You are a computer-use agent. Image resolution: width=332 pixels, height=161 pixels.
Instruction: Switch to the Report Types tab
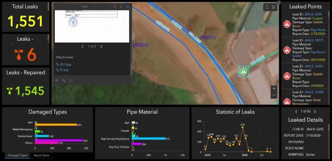pyautogui.click(x=41, y=155)
